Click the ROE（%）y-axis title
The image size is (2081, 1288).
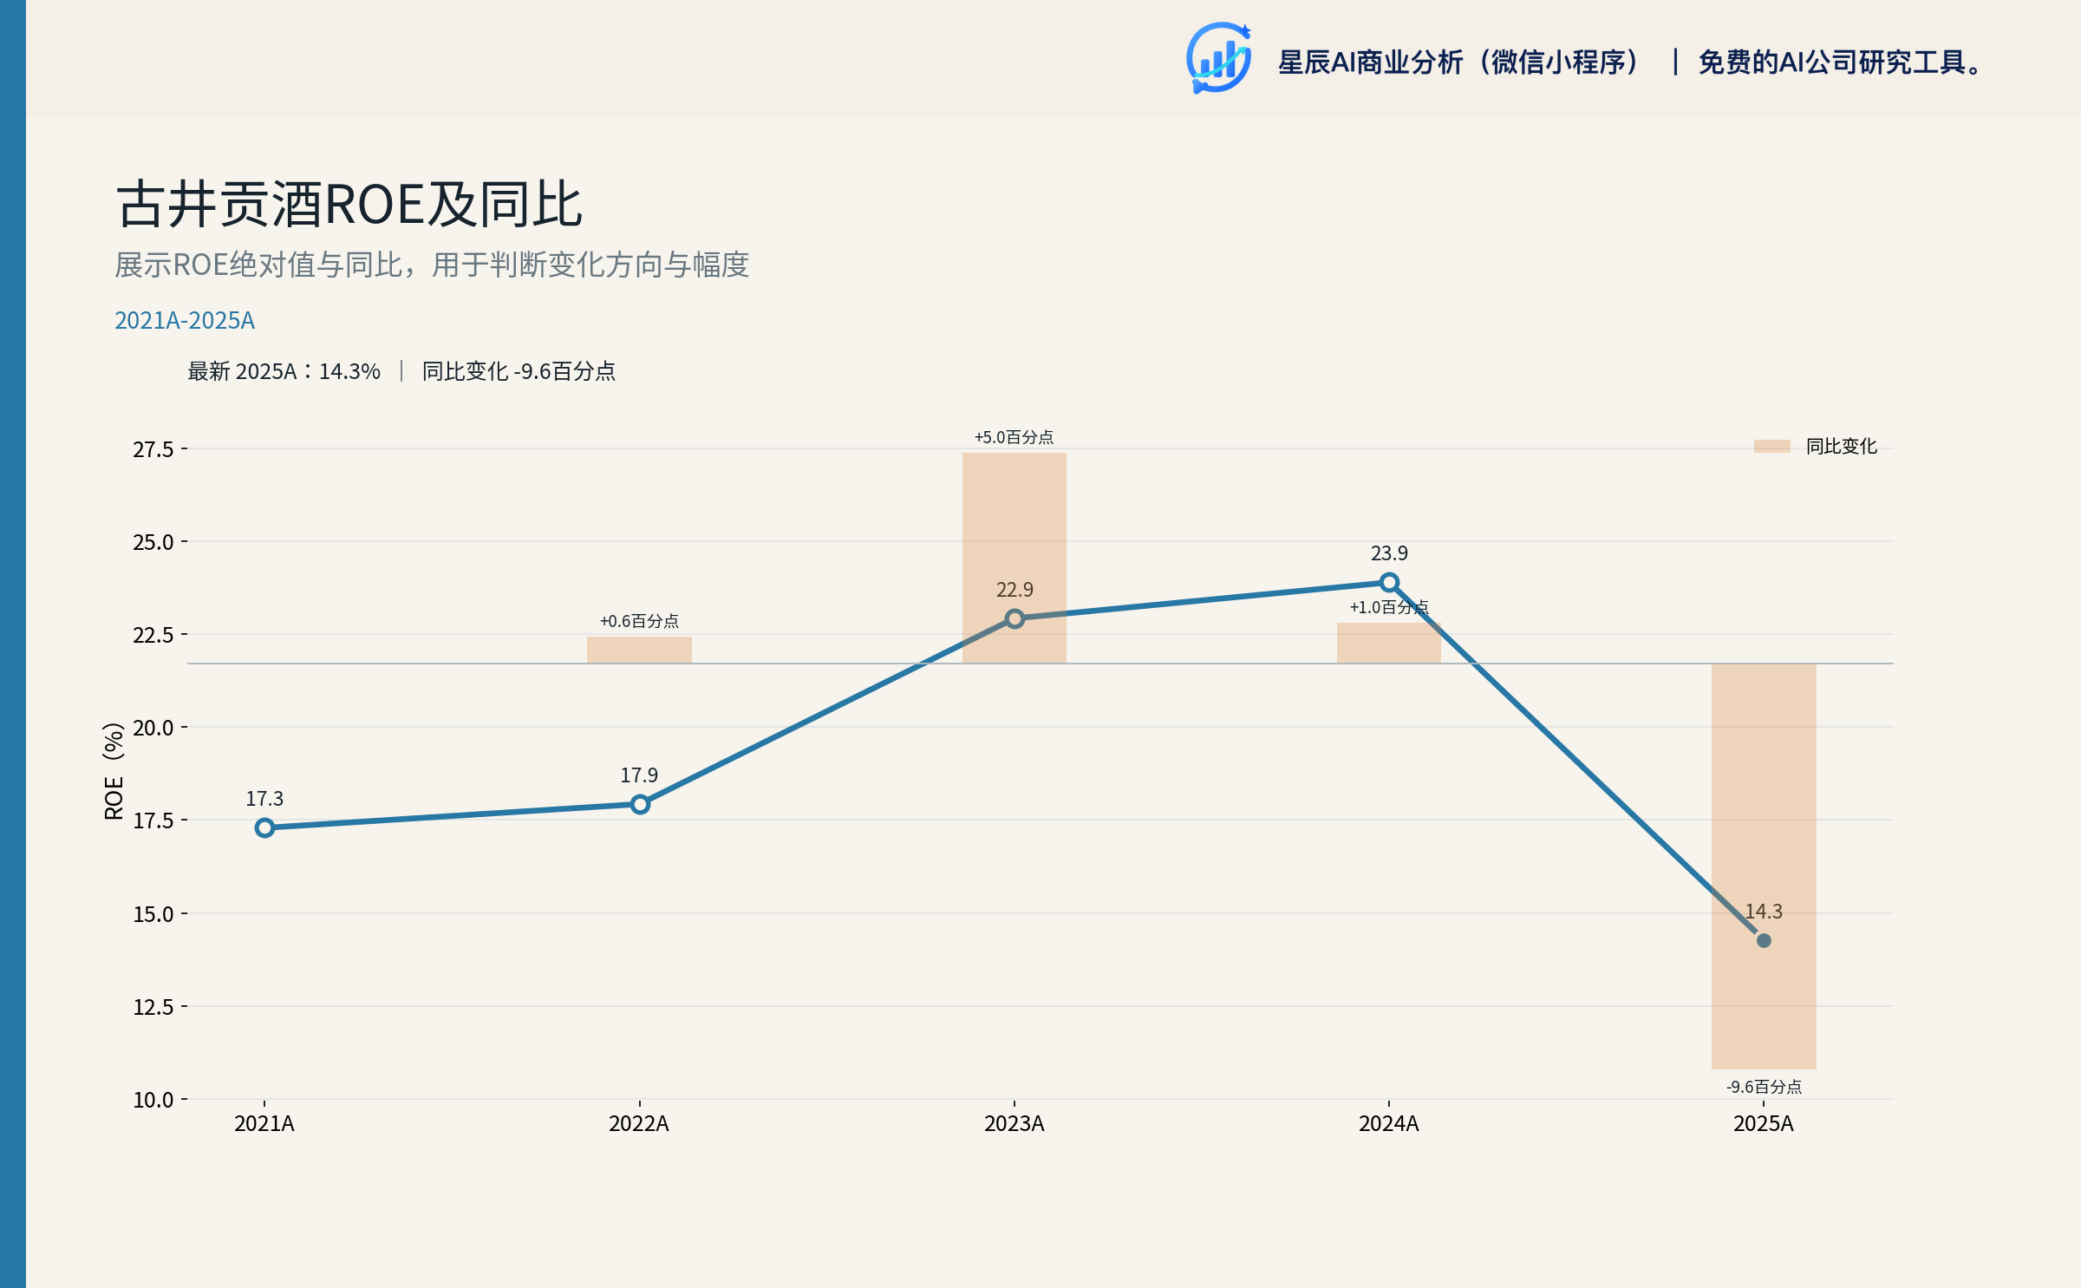tap(114, 771)
